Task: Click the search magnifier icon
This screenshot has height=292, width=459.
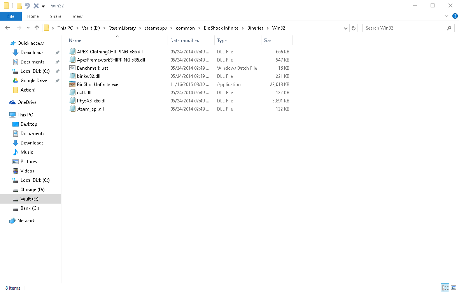Action: point(449,28)
